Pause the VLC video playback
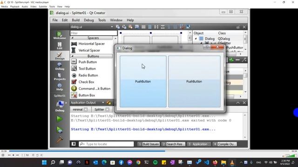The width and height of the screenshot is (298, 167). [3, 155]
